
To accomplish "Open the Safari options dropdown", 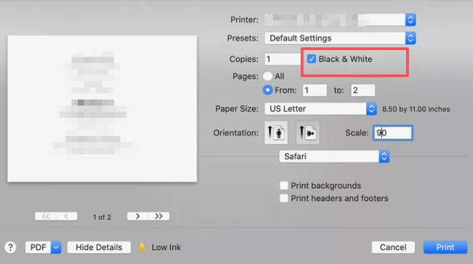I will (x=334, y=156).
